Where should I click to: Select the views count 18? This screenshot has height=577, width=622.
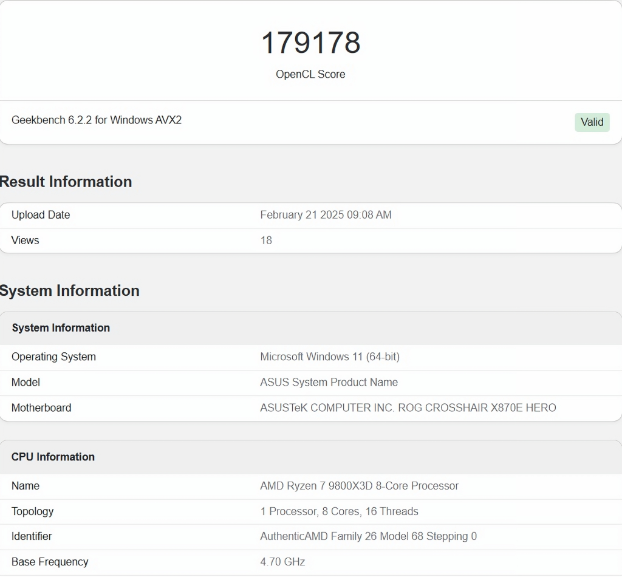pyautogui.click(x=266, y=241)
